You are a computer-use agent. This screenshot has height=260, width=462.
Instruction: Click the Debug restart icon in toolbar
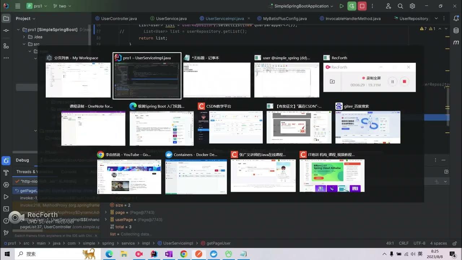click(x=352, y=6)
